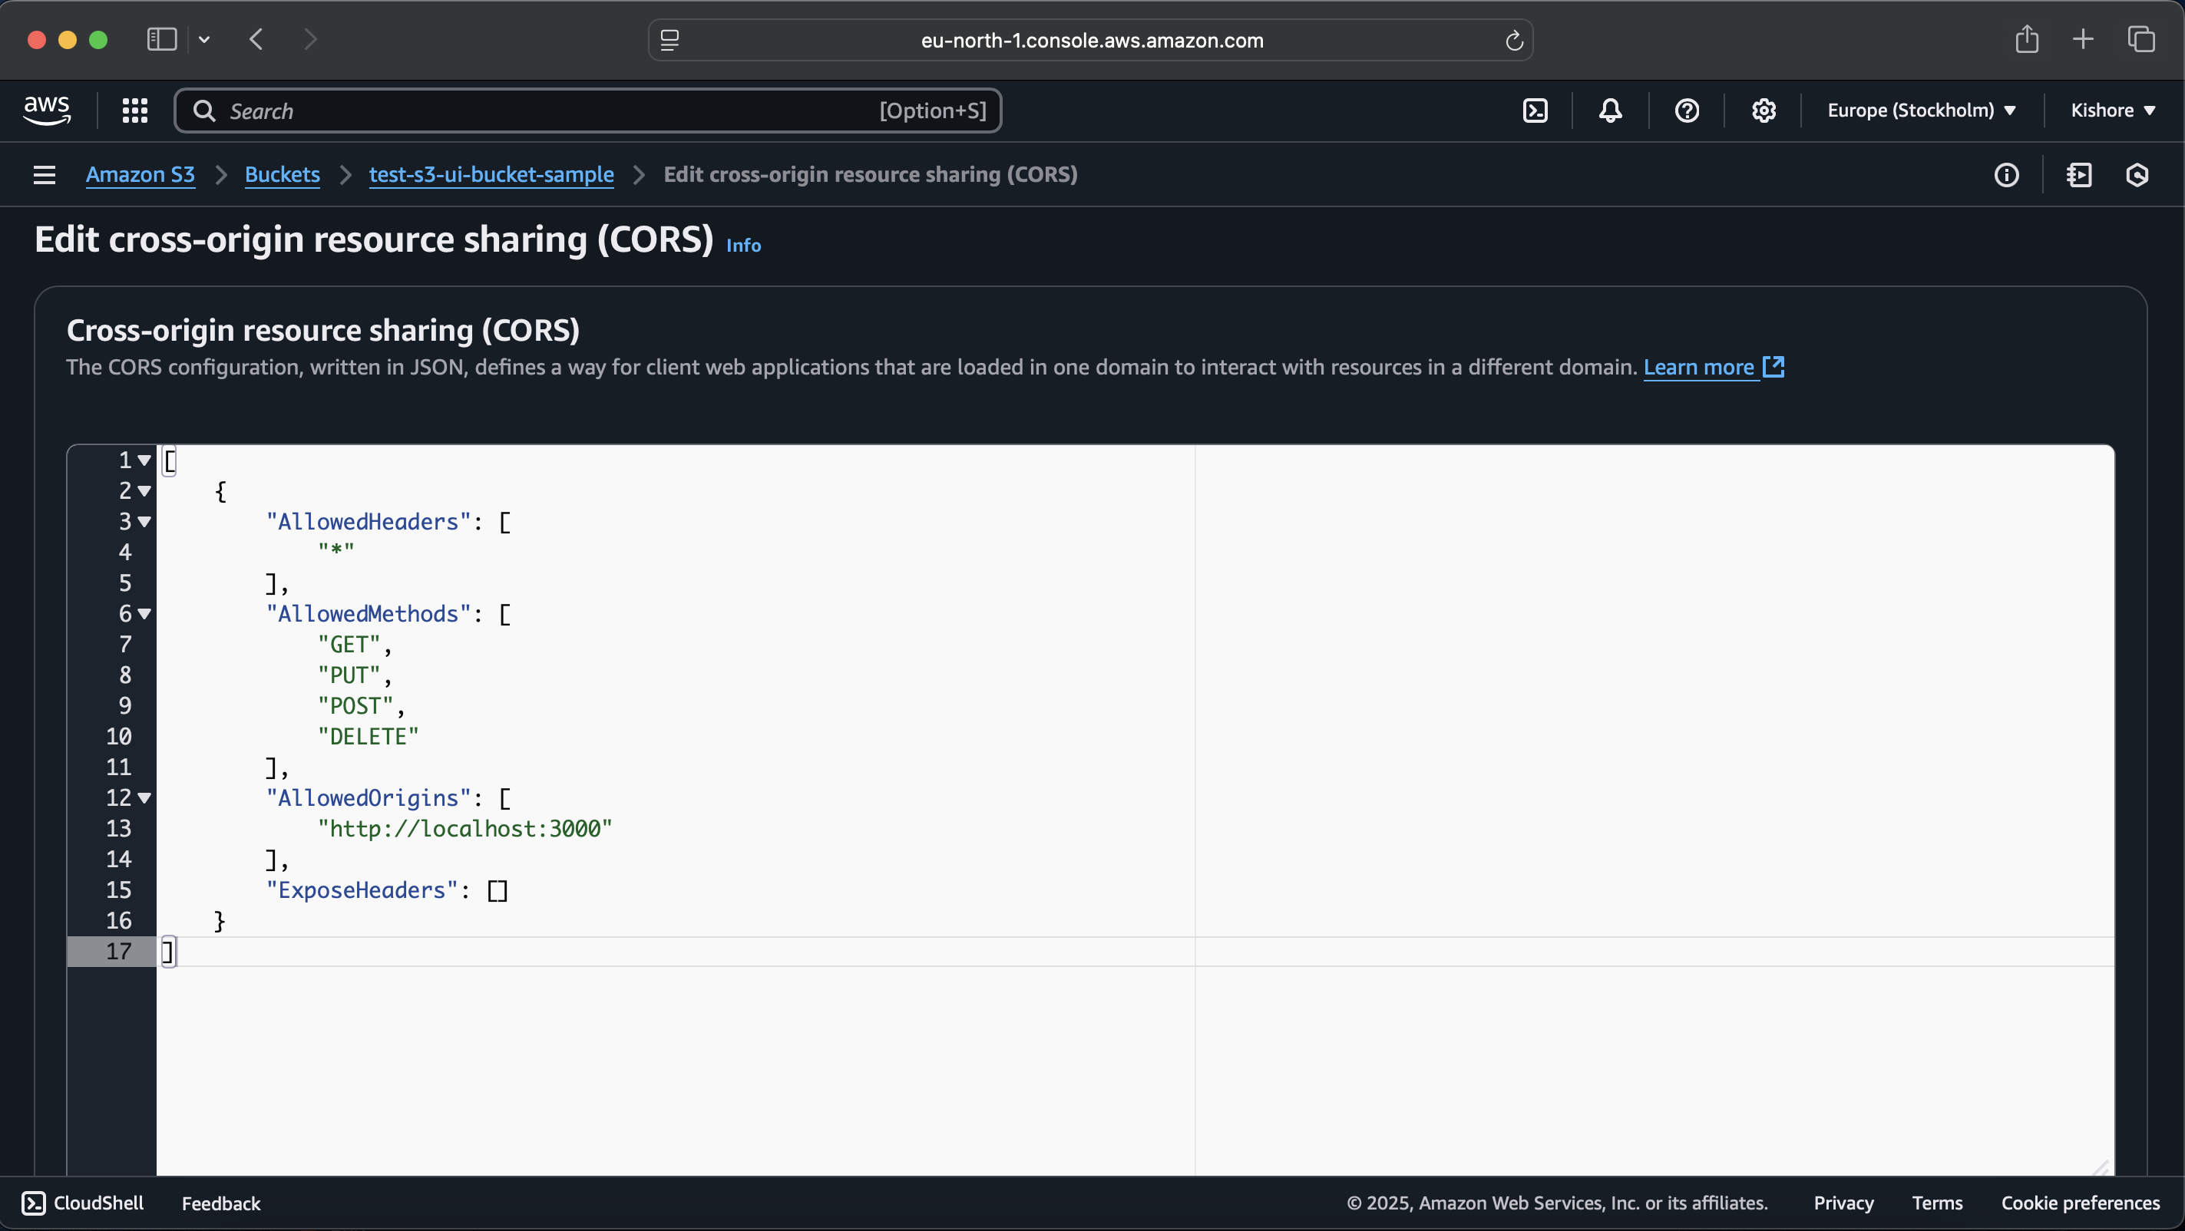This screenshot has height=1231, width=2185.
Task: Open AWS console settings gear
Action: pyautogui.click(x=1764, y=111)
